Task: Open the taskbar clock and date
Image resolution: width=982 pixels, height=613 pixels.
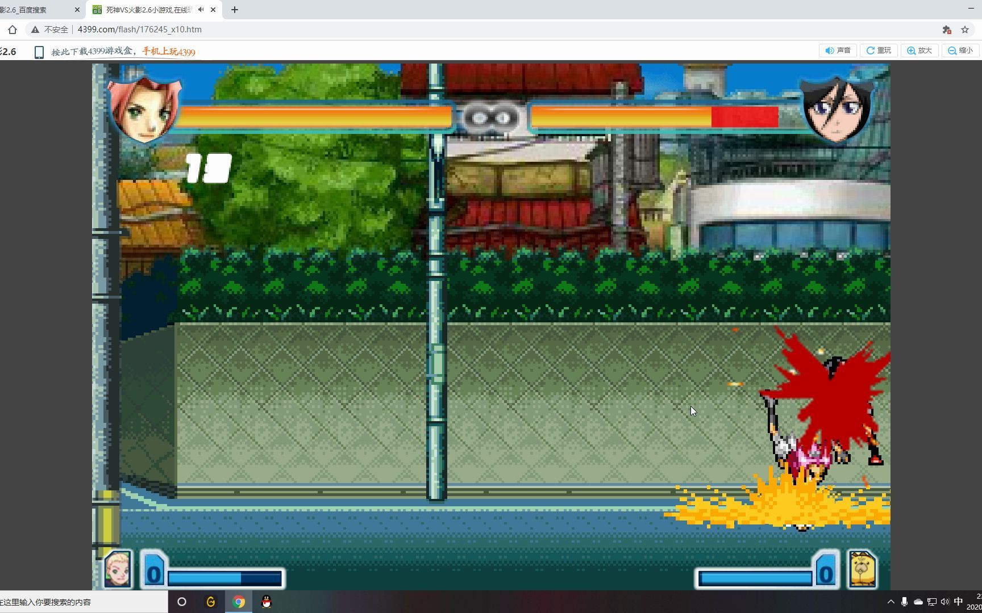Action: pos(975,602)
